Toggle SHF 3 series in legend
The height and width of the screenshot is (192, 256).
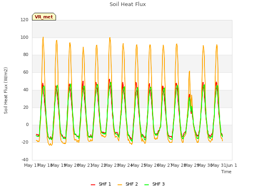pyautogui.click(x=155, y=184)
